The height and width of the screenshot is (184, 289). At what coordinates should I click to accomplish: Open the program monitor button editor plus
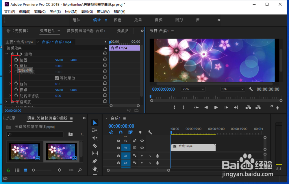tap(277, 108)
